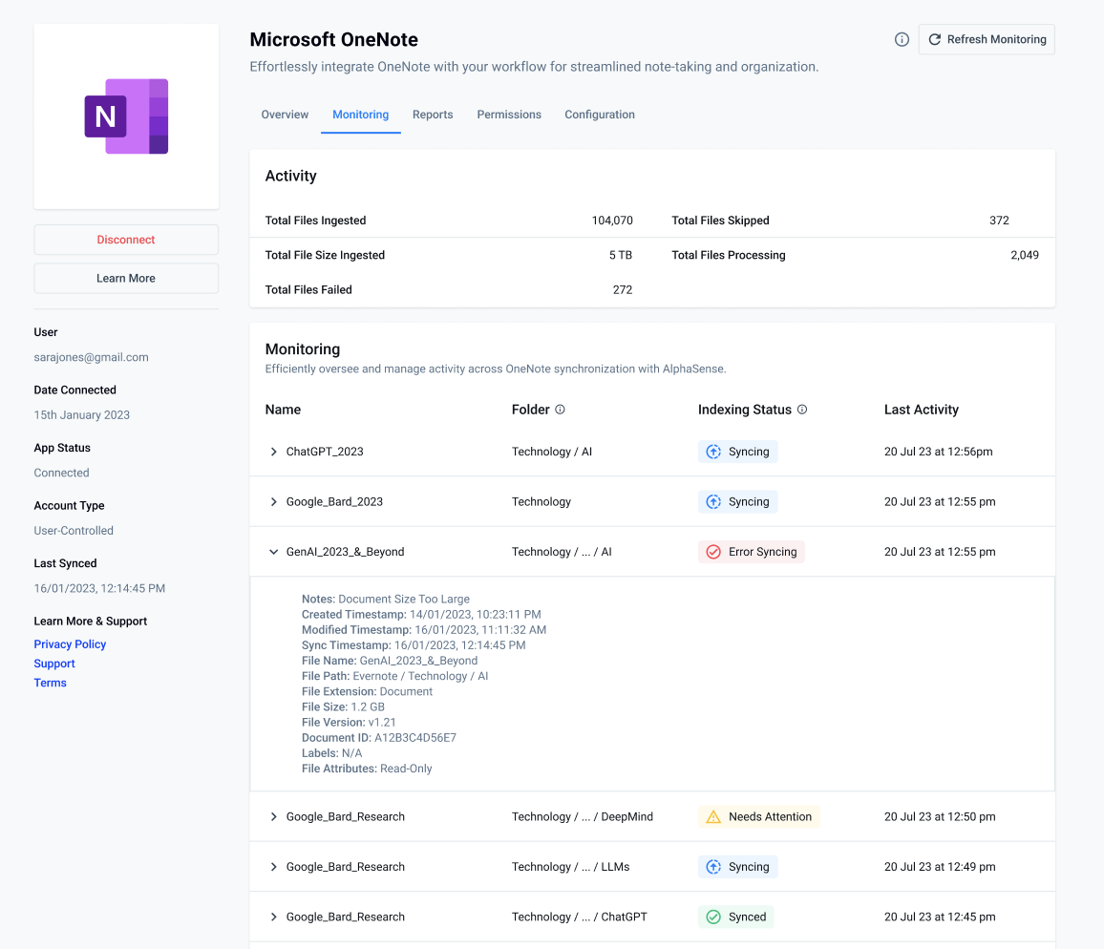This screenshot has height=949, width=1104.
Task: Click the File Attributes Read-Only line
Action: [x=367, y=769]
